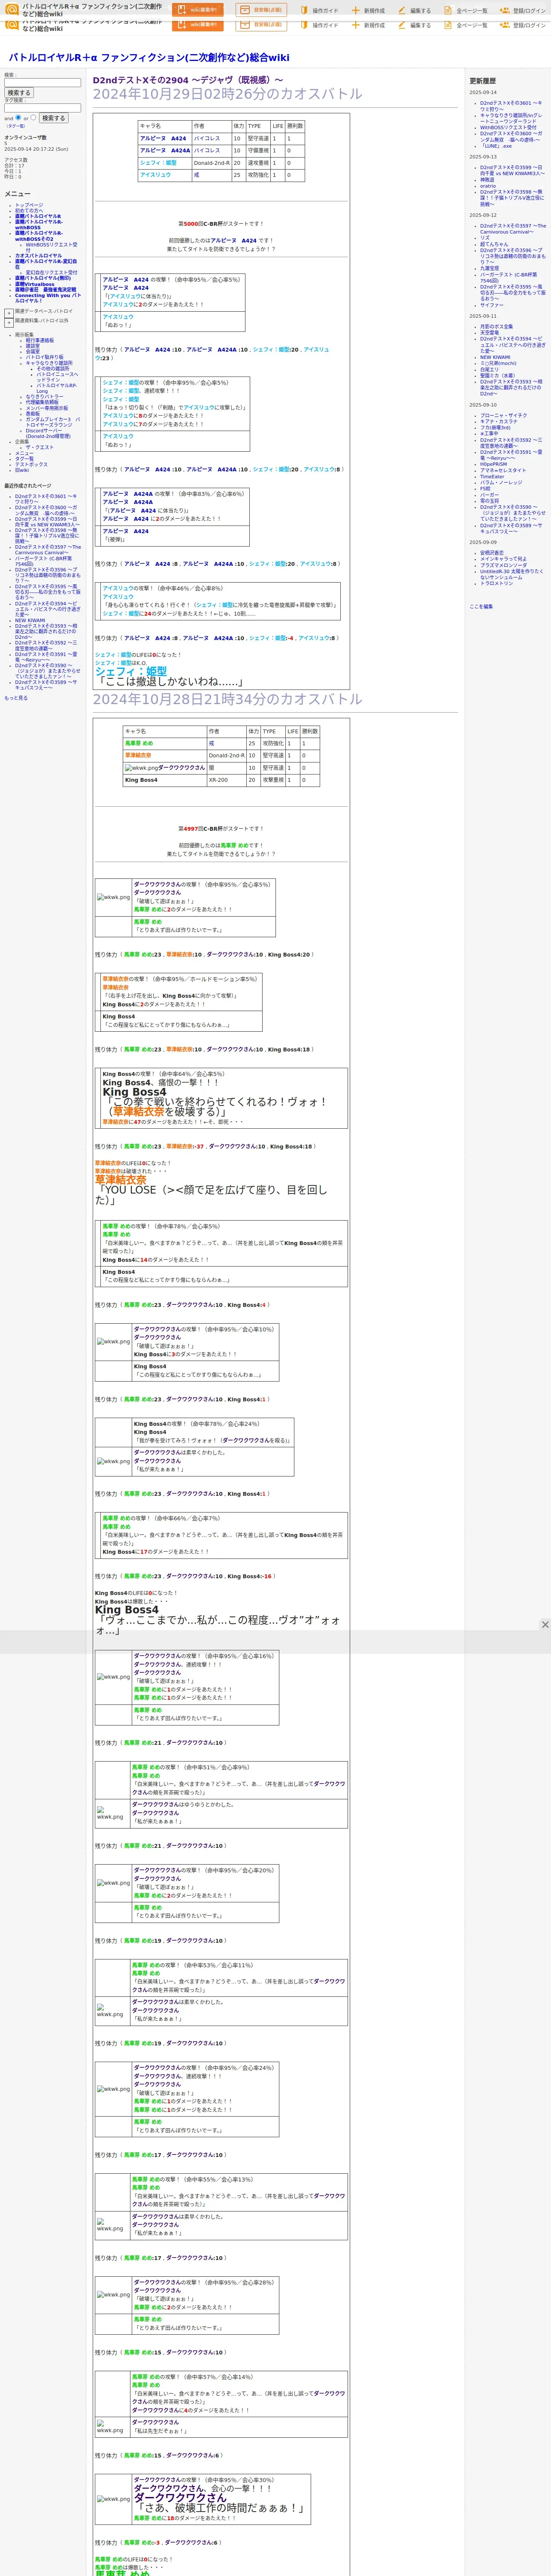Open 旧wiki link
Image resolution: width=551 pixels, height=2576 pixels.
[22, 470]
